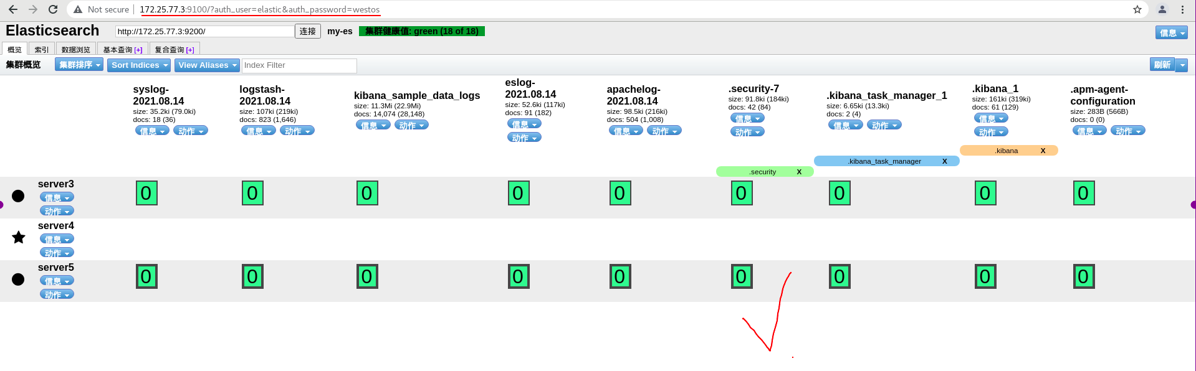
Task: Click the server3 node circle icon
Action: pos(18,196)
